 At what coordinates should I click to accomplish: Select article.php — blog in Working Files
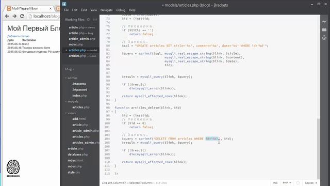81,33
